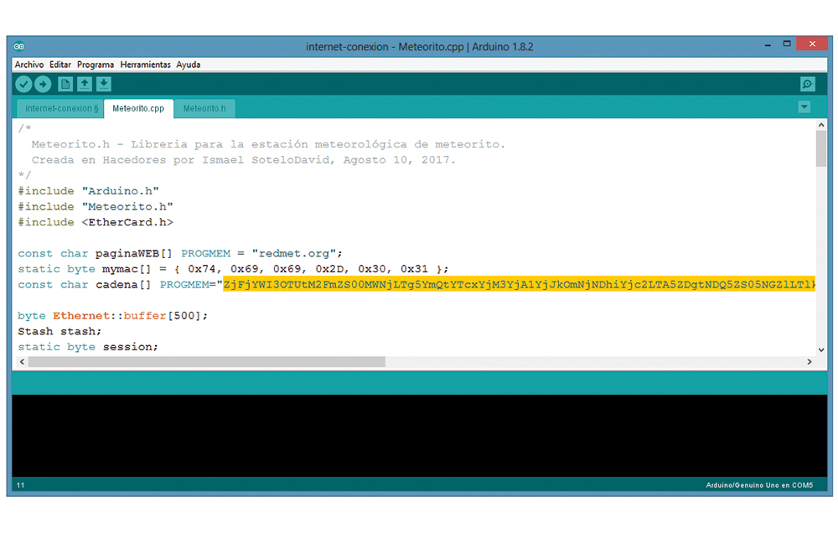
Task: Click the horizontal scrollbar thumb
Action: [x=206, y=362]
